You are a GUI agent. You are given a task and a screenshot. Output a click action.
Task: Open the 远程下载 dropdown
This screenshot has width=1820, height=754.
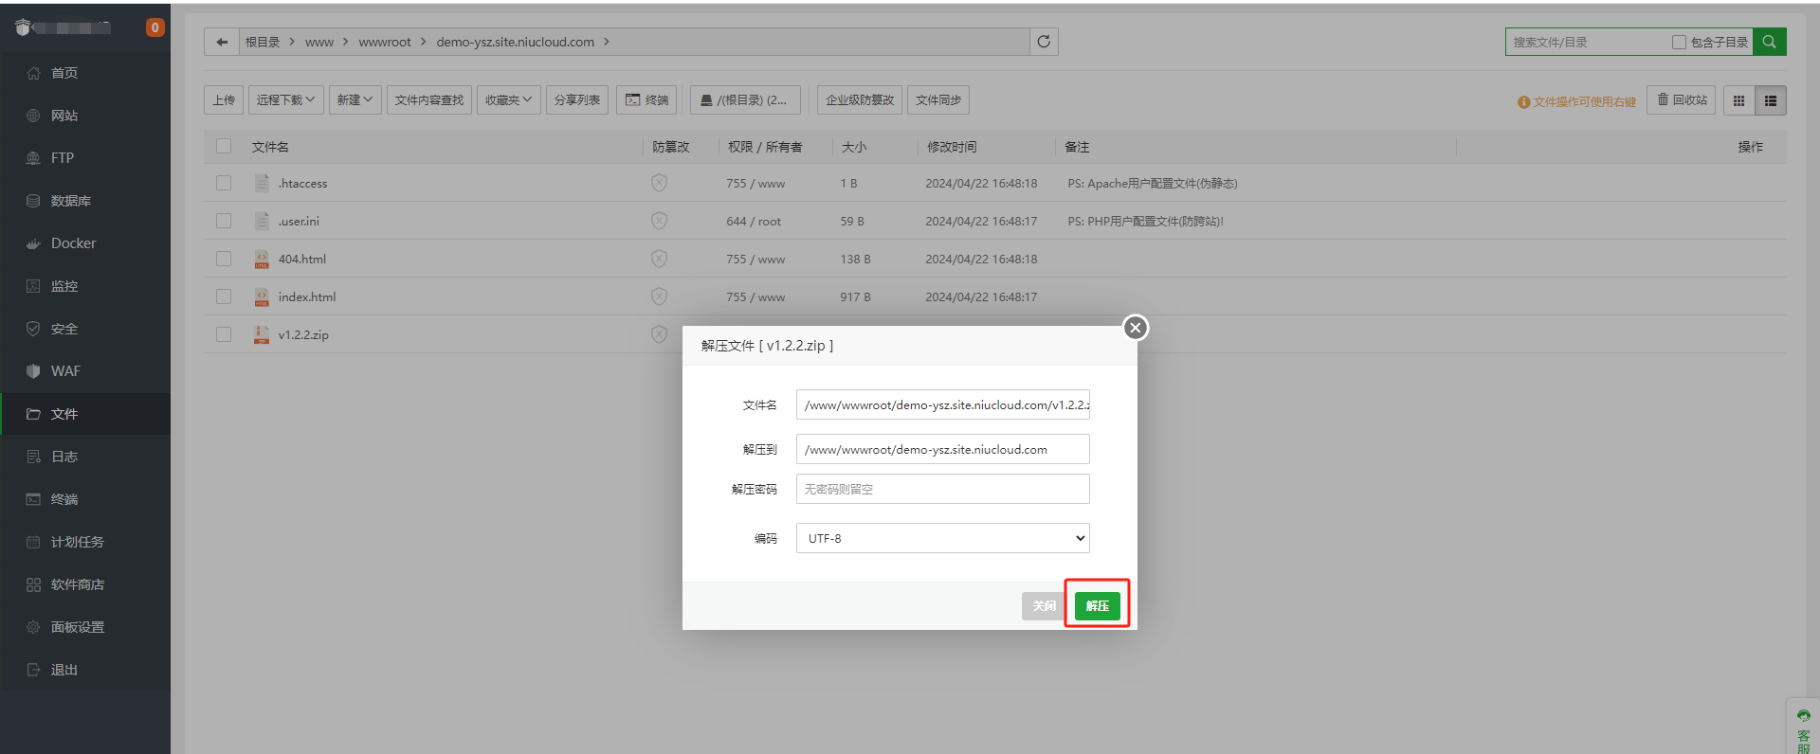pos(285,100)
